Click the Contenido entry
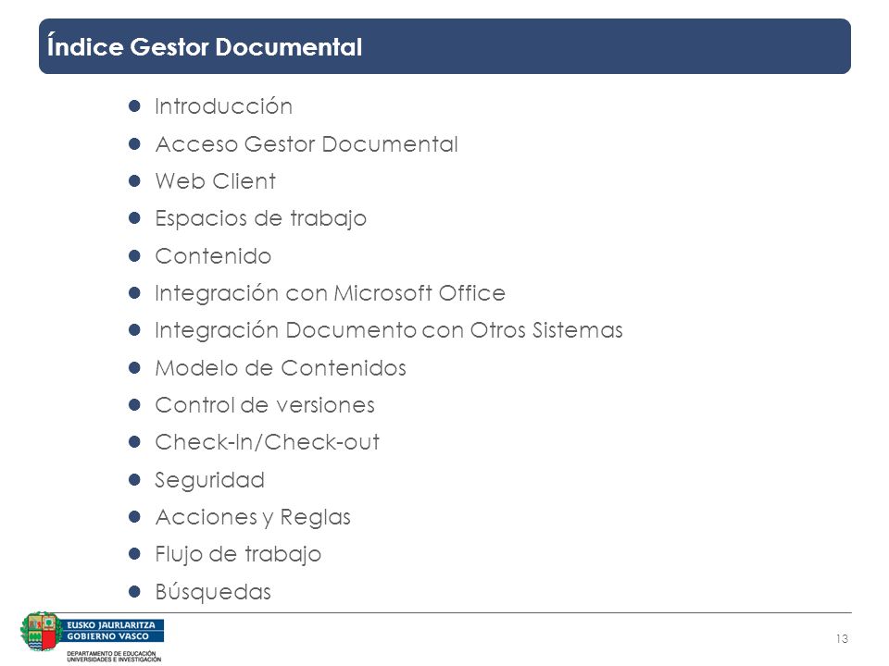This screenshot has height=666, width=889. (213, 256)
